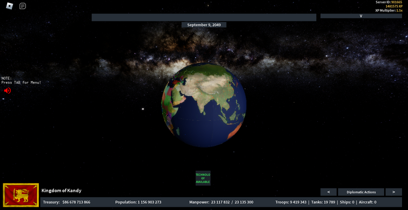
Task: Mute the red speaker sound icon
Action: [x=7, y=90]
